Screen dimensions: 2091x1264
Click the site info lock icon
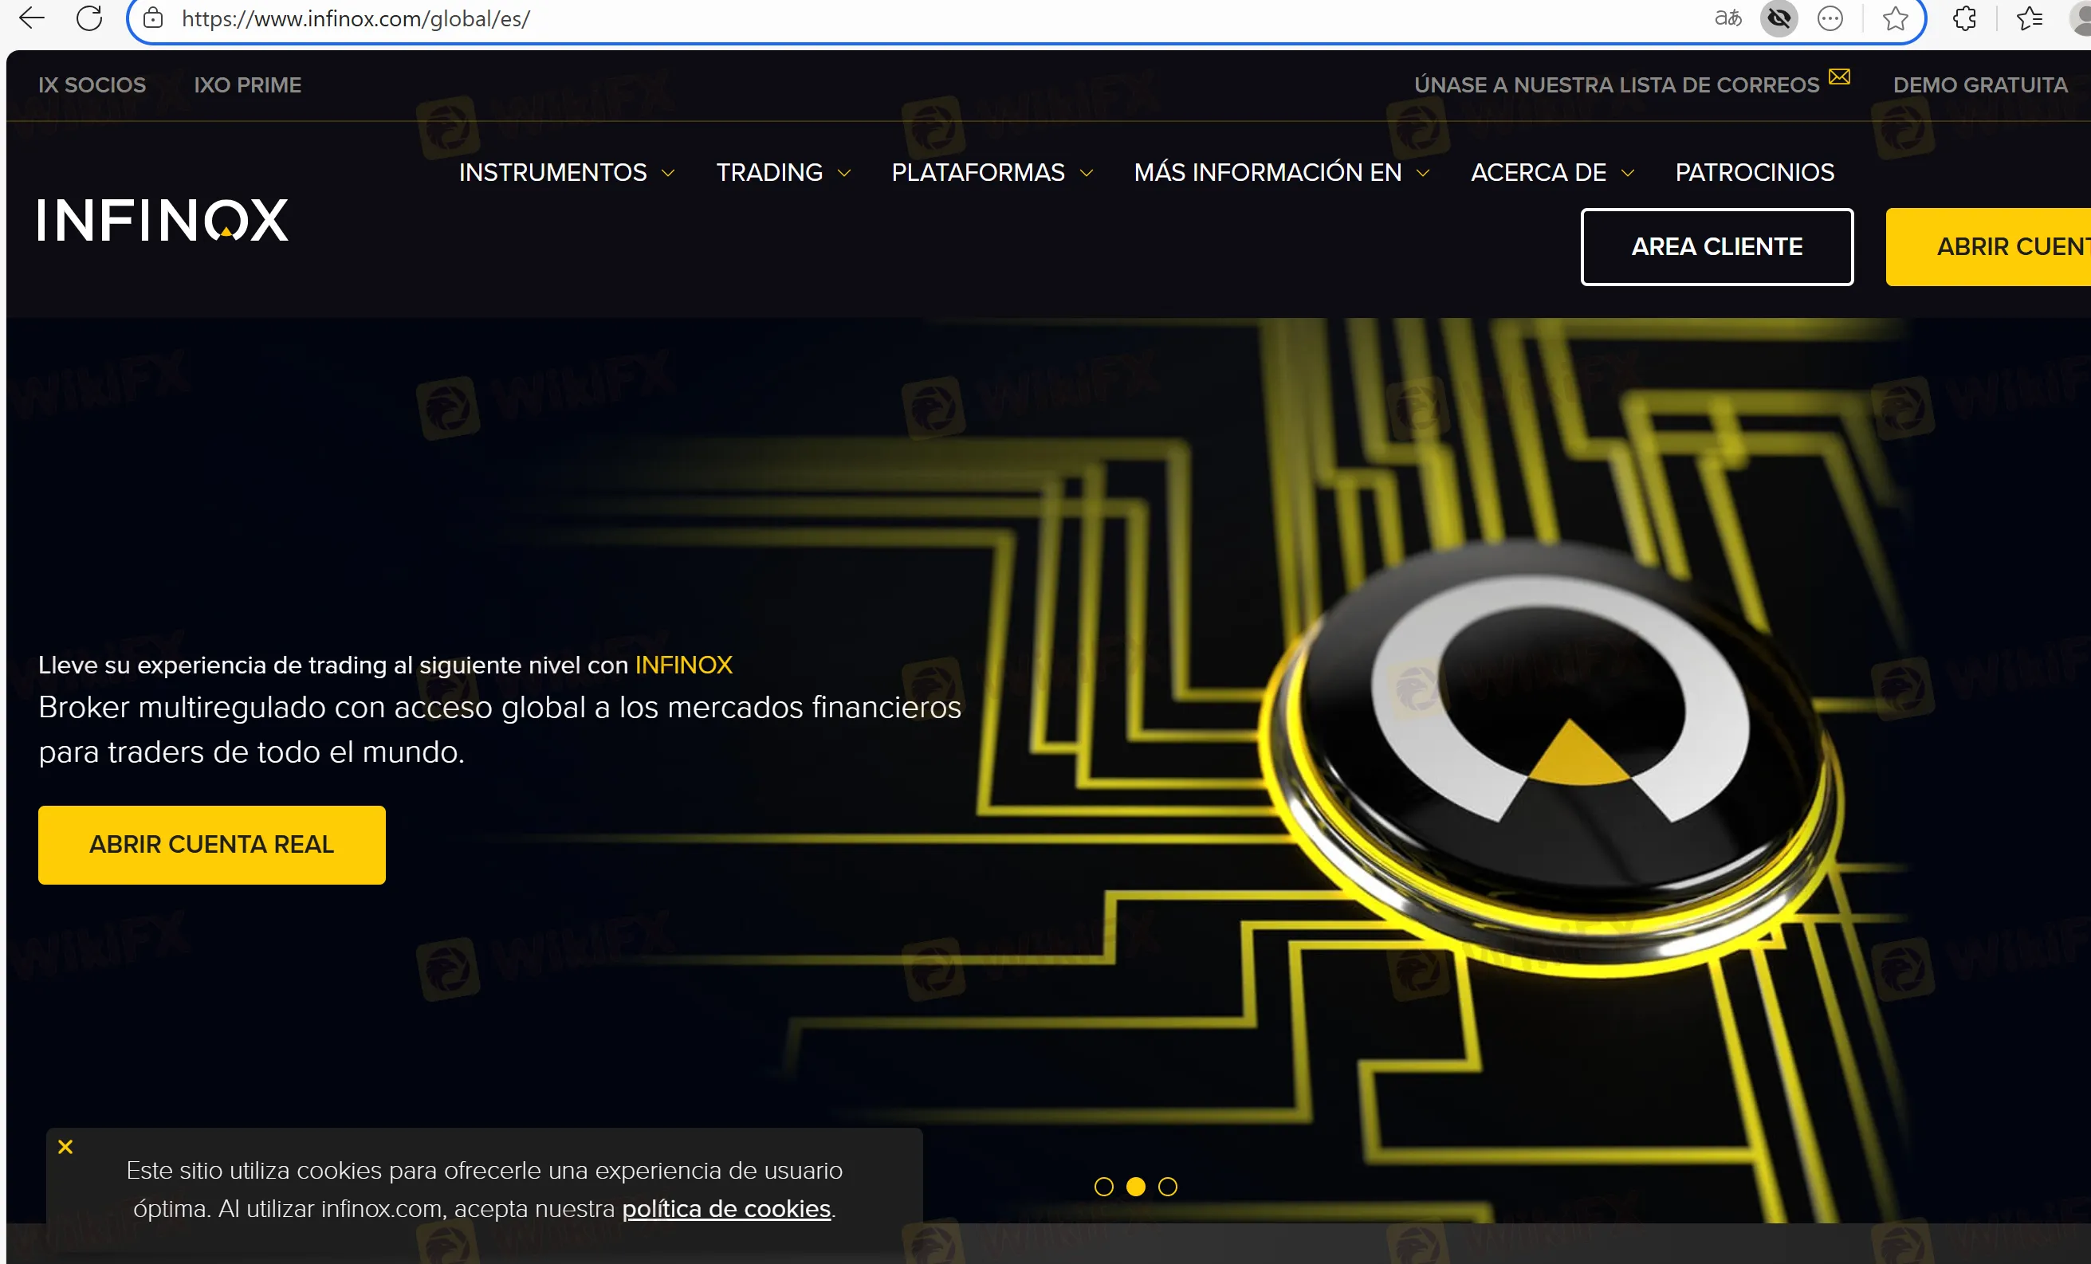[x=153, y=18]
